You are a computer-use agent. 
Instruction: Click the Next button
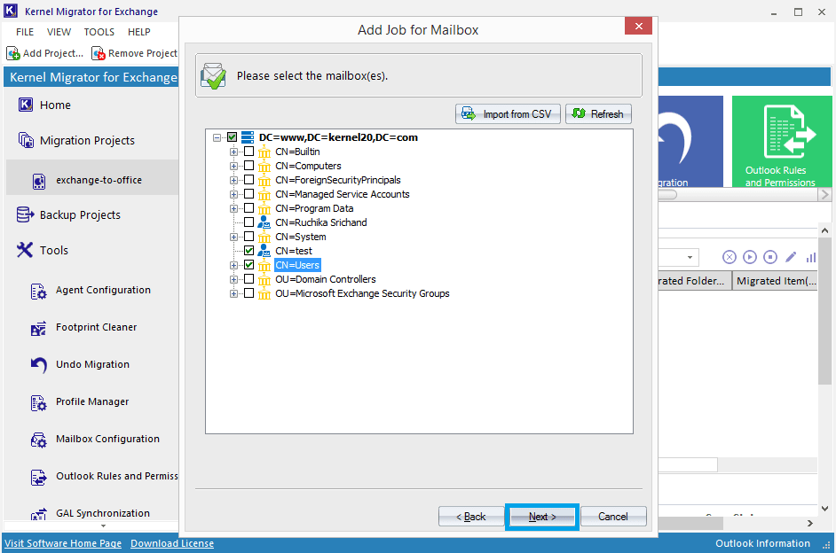pyautogui.click(x=542, y=517)
